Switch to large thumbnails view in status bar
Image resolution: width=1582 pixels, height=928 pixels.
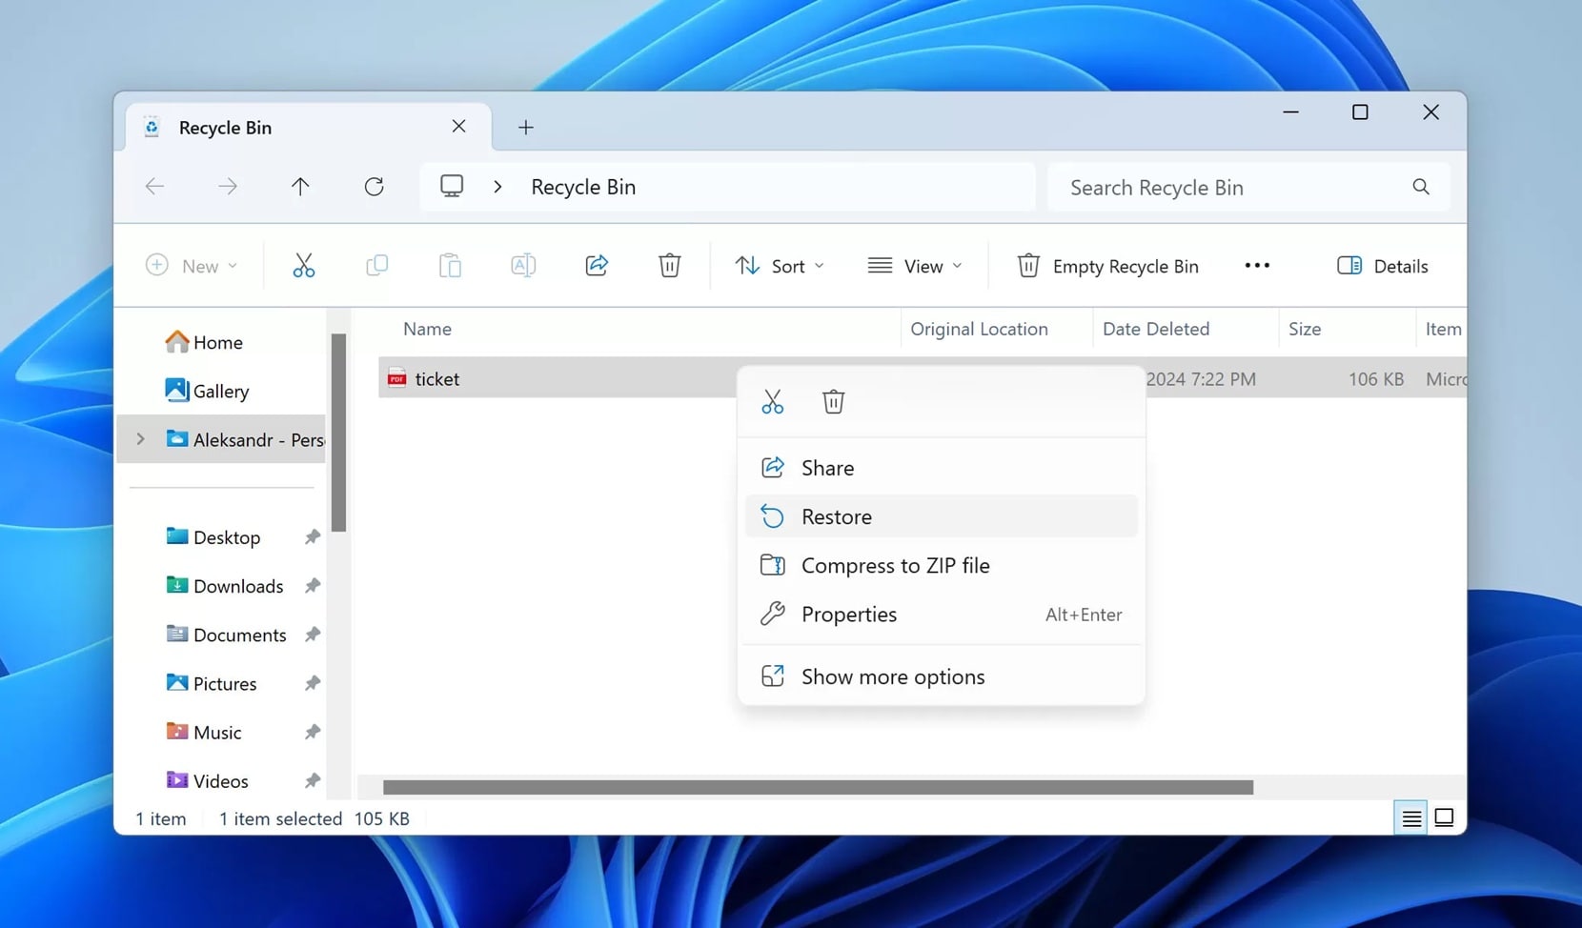[1444, 817]
